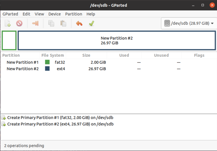
Task: Click the Delete partition toolbar icon
Action: pos(19,23)
